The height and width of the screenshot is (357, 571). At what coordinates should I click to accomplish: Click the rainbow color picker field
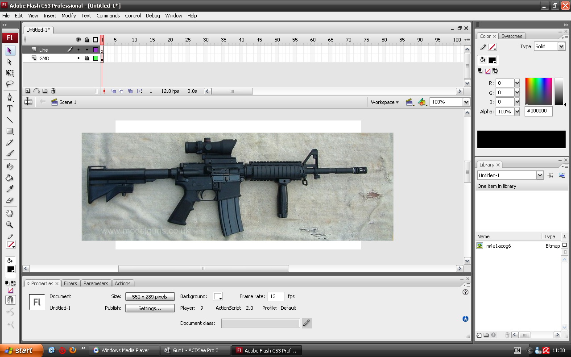(538, 91)
